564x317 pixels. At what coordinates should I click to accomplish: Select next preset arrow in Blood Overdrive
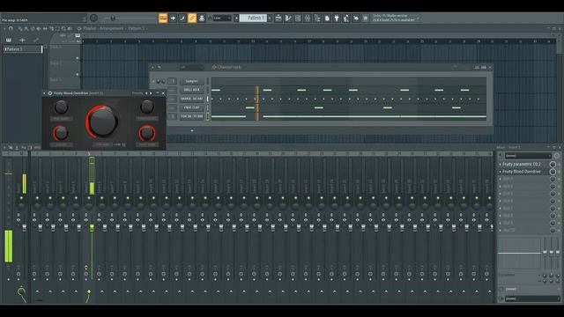(151, 93)
